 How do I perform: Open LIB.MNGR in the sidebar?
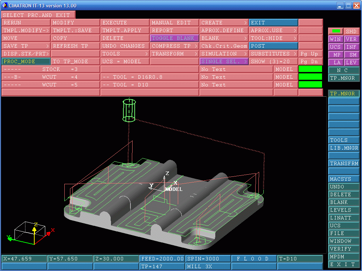[x=344, y=148]
